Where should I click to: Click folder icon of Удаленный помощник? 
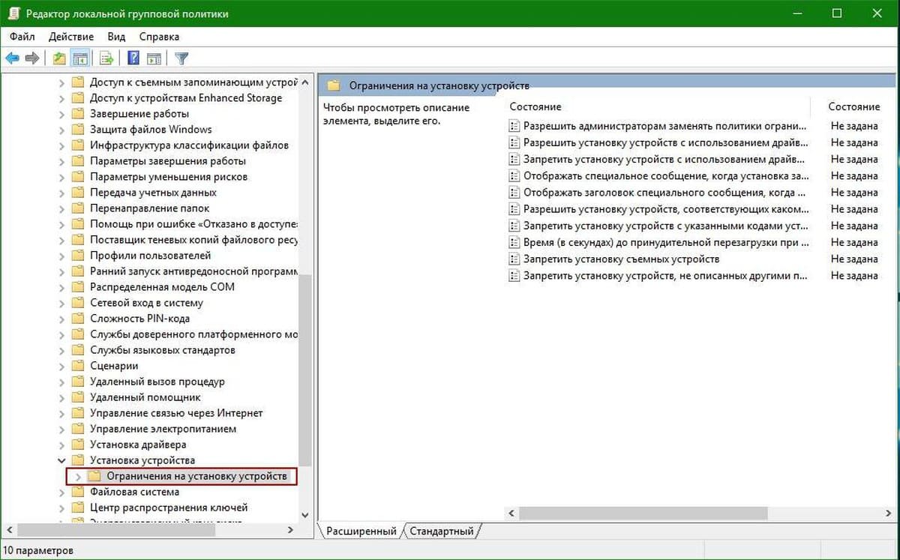[77, 397]
